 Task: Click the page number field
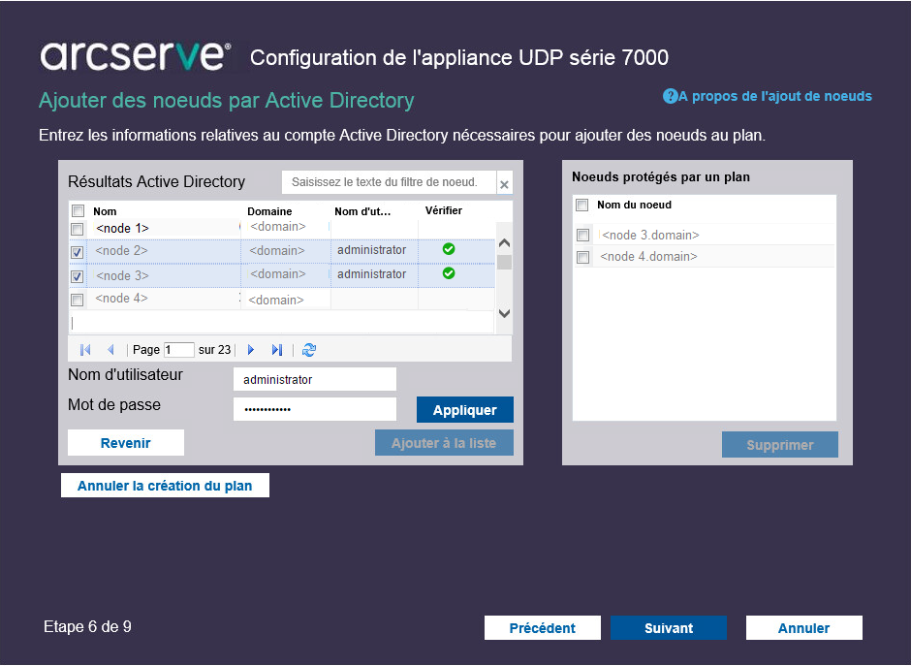tap(179, 350)
